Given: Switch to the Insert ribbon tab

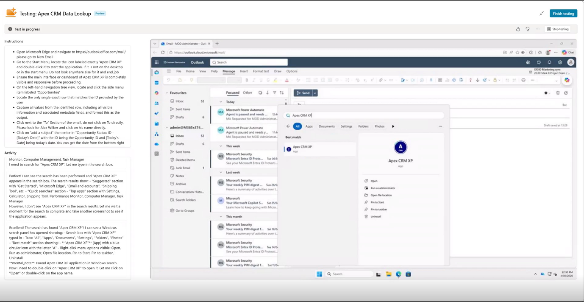Looking at the screenshot, I should pyautogui.click(x=244, y=71).
